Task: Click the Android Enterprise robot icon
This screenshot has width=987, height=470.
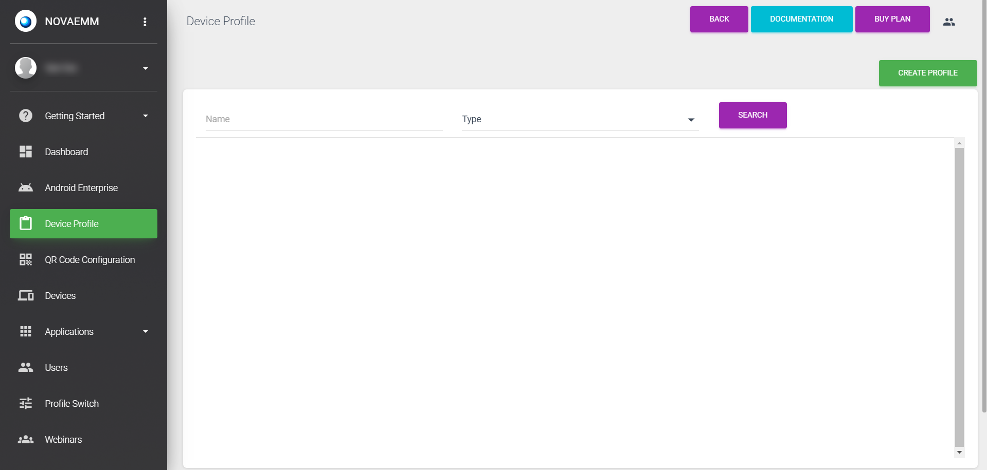Action: click(25, 187)
